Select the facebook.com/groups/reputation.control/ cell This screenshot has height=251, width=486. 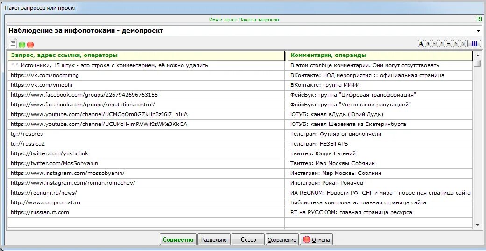pos(146,105)
